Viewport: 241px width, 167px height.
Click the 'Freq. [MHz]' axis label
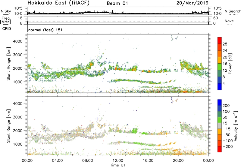pyautogui.click(x=6, y=20)
